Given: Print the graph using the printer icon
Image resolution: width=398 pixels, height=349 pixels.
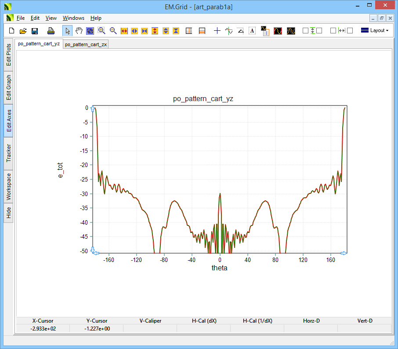Looking at the screenshot, I should [x=51, y=31].
